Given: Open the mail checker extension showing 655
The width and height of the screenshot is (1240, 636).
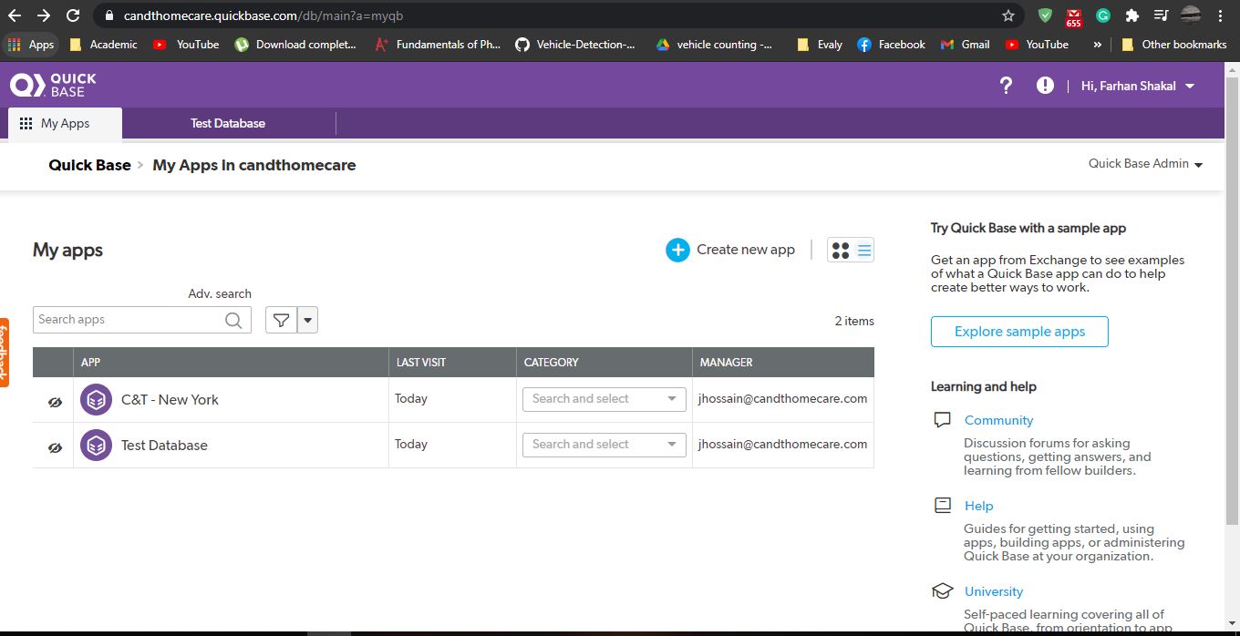Looking at the screenshot, I should coord(1073,16).
